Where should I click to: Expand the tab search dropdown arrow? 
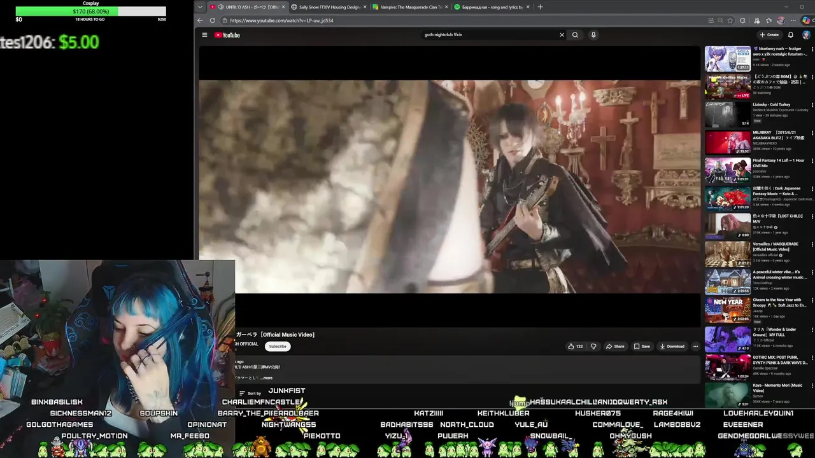coord(200,7)
